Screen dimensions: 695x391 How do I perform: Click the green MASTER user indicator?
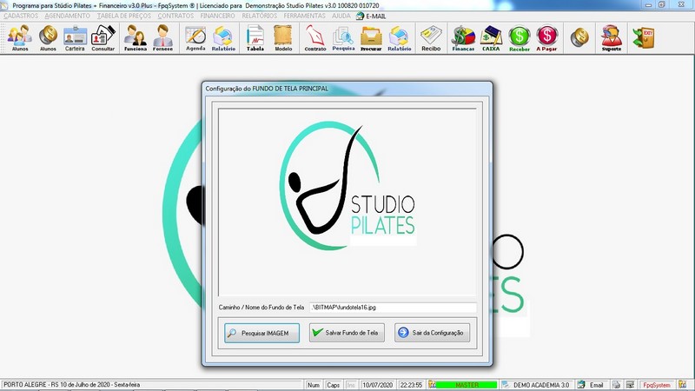[467, 385]
